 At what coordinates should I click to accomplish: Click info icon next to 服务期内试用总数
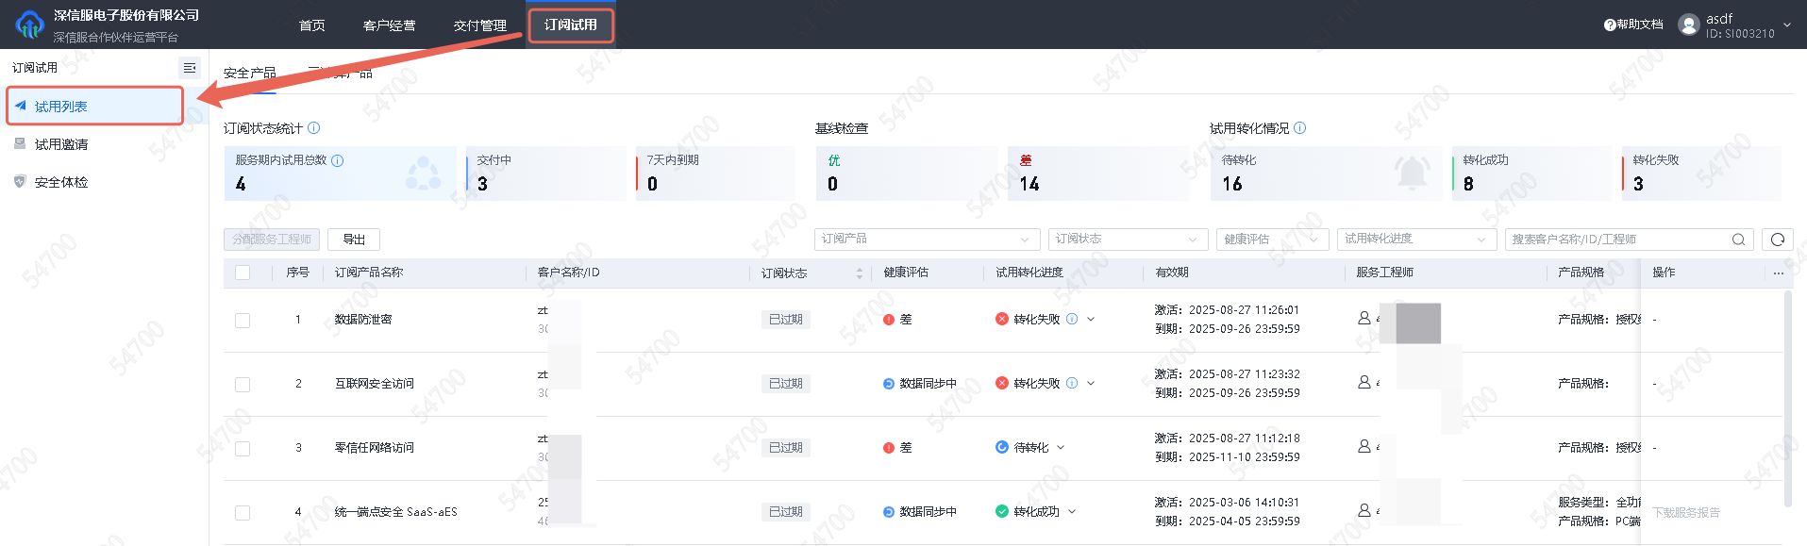[x=338, y=161]
